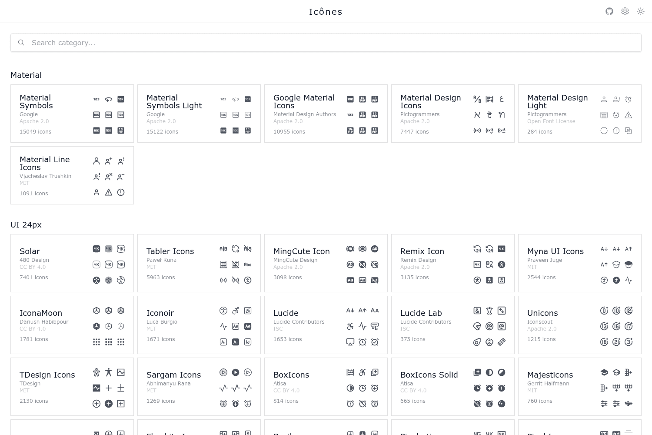This screenshot has width=652, height=435.
Task: Click the image icon in TDesign Icons
Action: click(121, 372)
